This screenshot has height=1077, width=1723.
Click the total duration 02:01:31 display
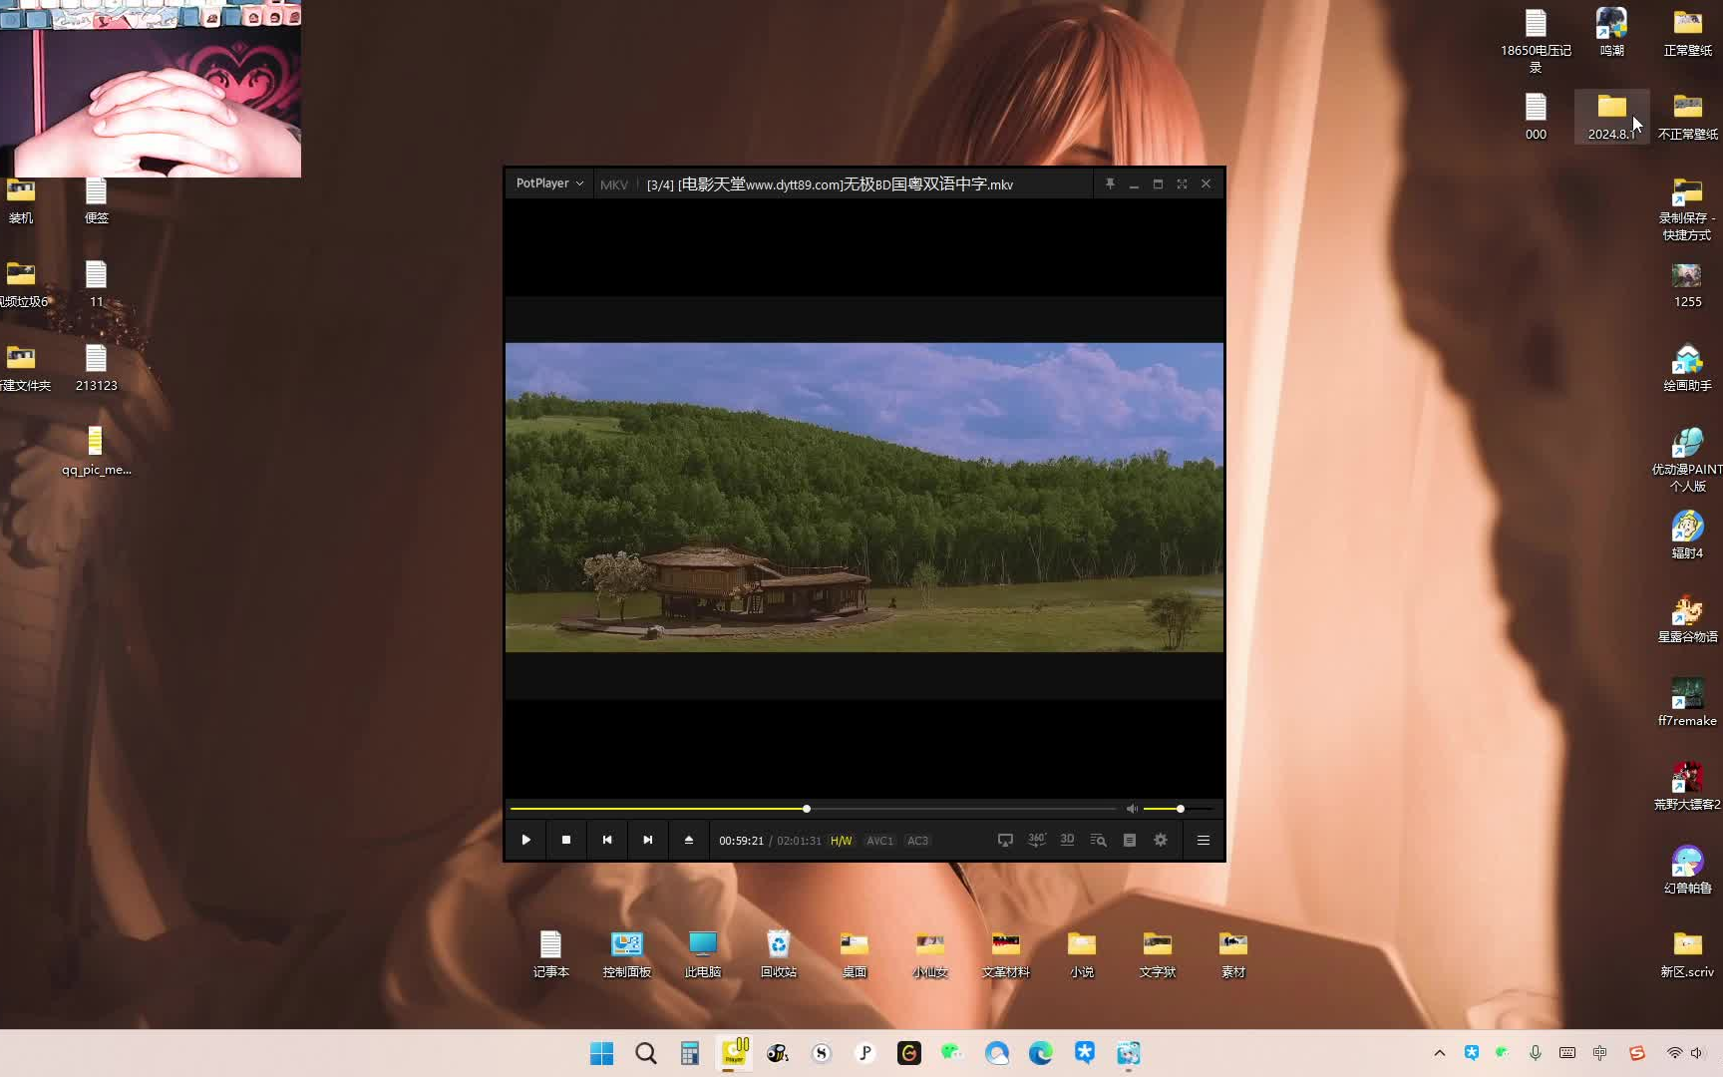pos(799,841)
